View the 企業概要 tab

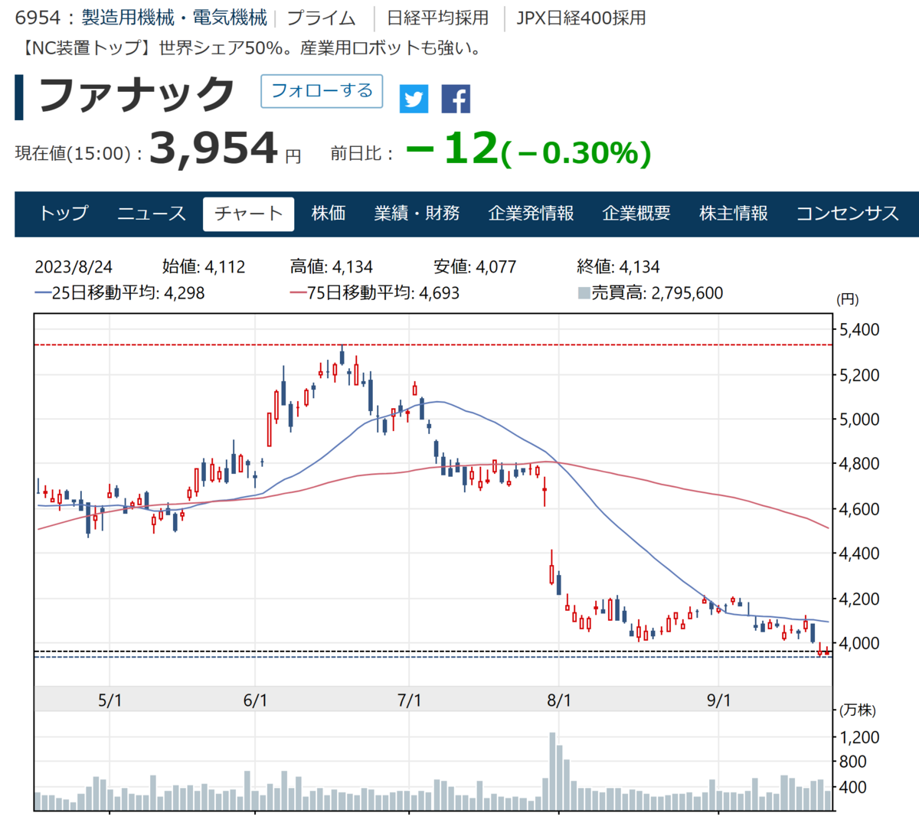636,214
